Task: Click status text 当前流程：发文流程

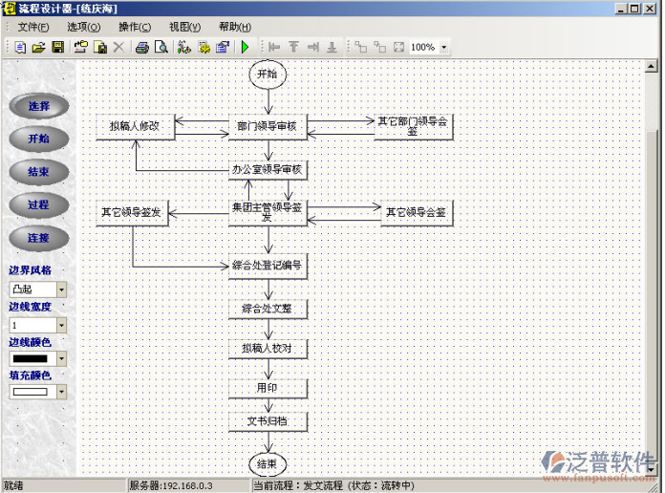Action: tap(298, 485)
